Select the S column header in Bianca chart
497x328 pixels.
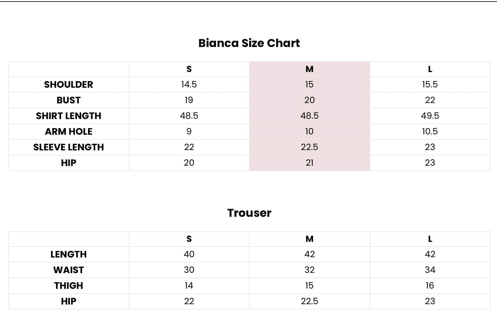189,69
